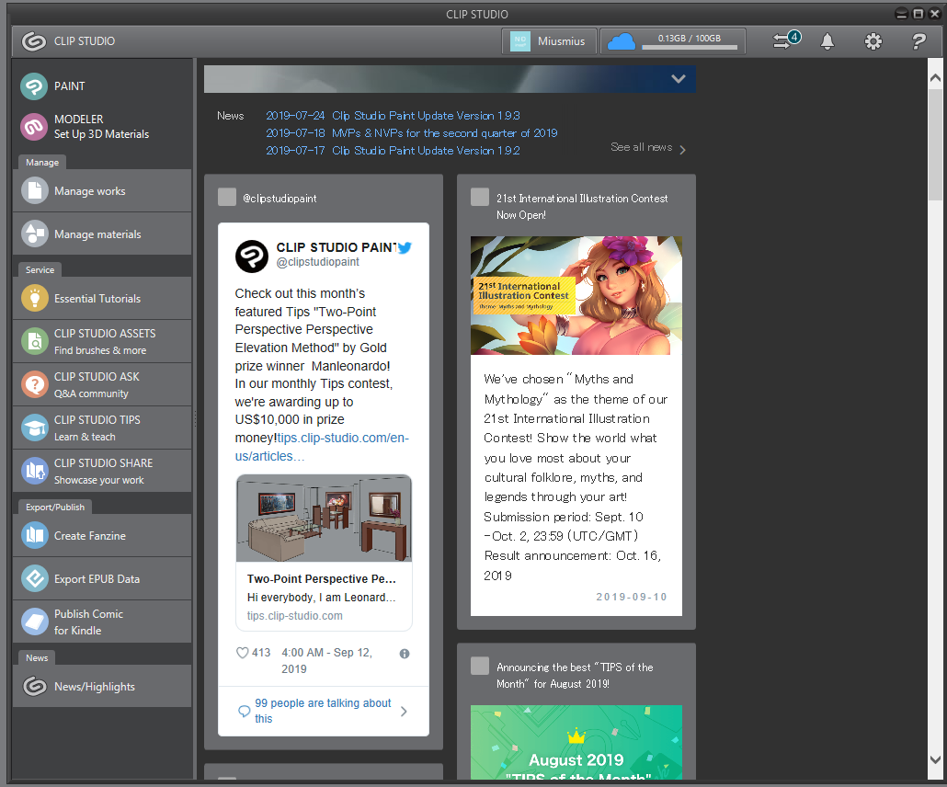Screen dimensions: 947x787
Task: Select Publish Comic for Kindle
Action: point(101,622)
